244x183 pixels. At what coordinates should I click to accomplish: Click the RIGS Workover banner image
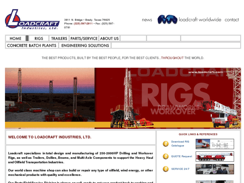coord(168,98)
